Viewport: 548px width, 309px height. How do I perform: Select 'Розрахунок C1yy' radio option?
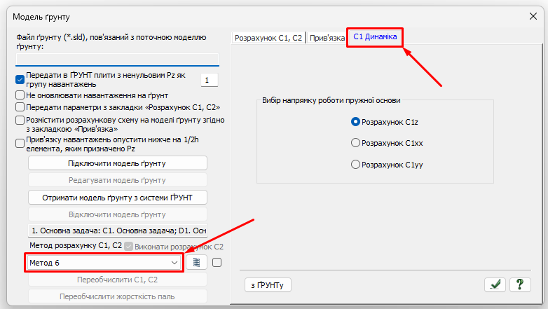[355, 164]
